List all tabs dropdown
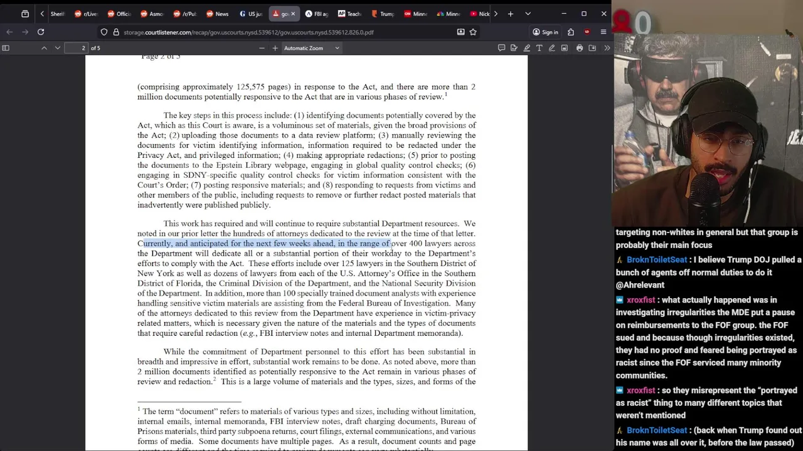 coord(528,14)
